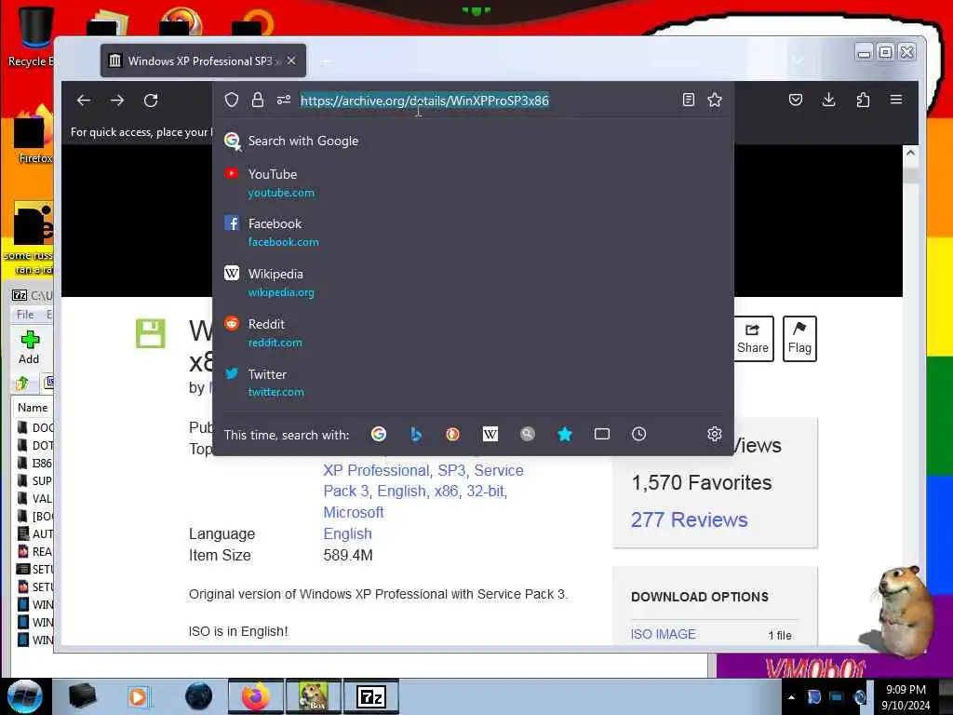Open search settings gear in dropdown

coord(715,434)
